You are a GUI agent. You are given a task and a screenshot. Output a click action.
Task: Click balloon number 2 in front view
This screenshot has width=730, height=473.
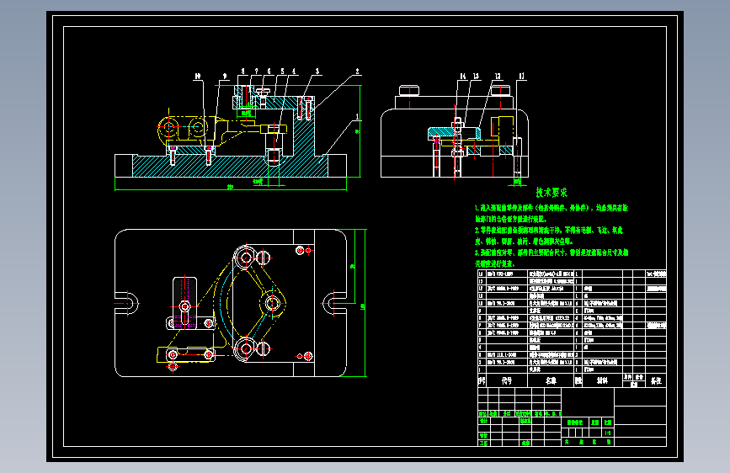[358, 72]
